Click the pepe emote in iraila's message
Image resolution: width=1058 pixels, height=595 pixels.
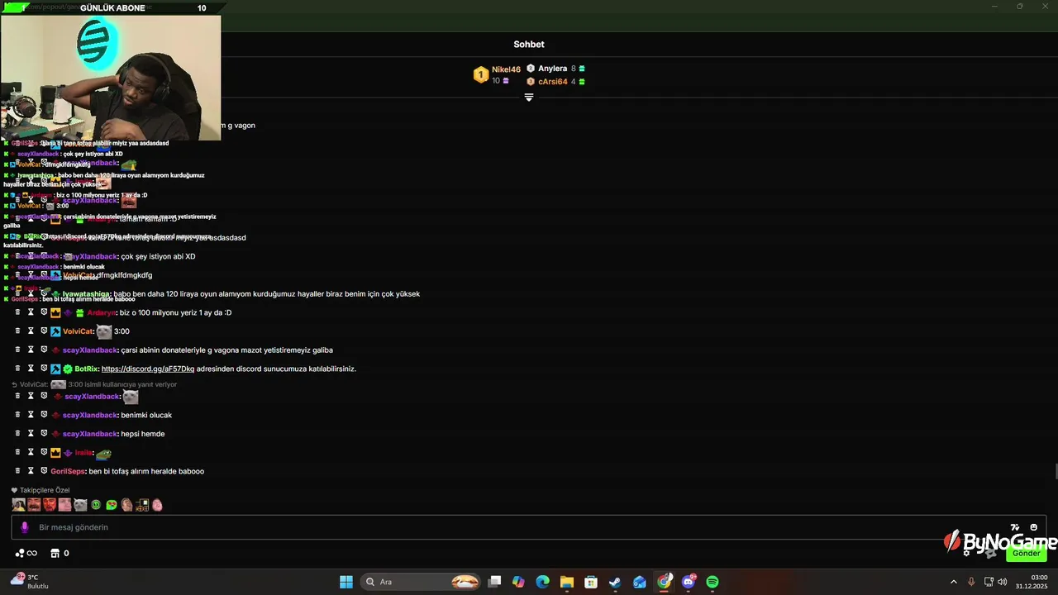103,454
